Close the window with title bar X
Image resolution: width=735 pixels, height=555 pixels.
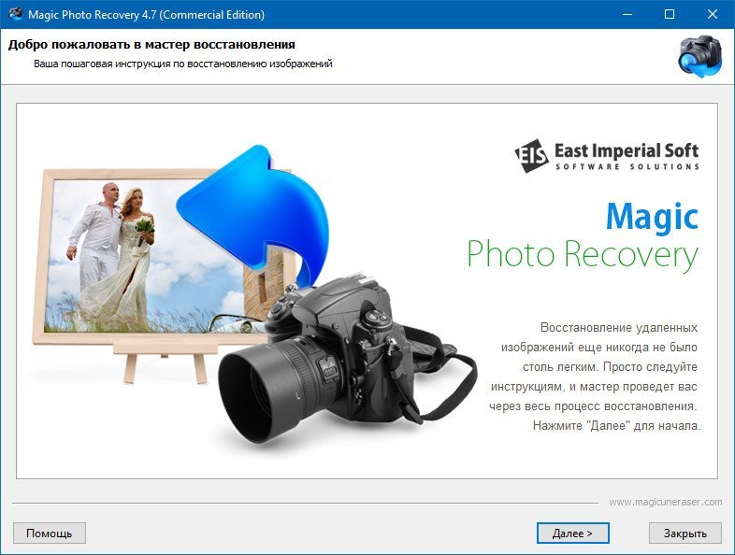tap(712, 14)
